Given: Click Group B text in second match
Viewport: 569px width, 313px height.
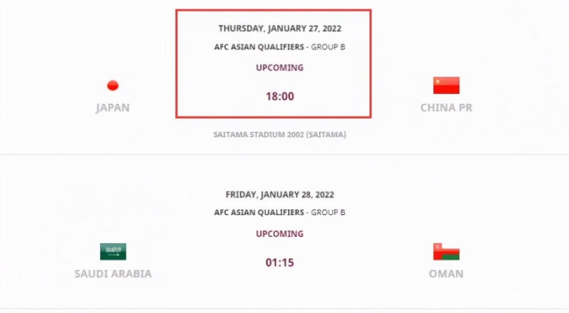Looking at the screenshot, I should coord(328,212).
